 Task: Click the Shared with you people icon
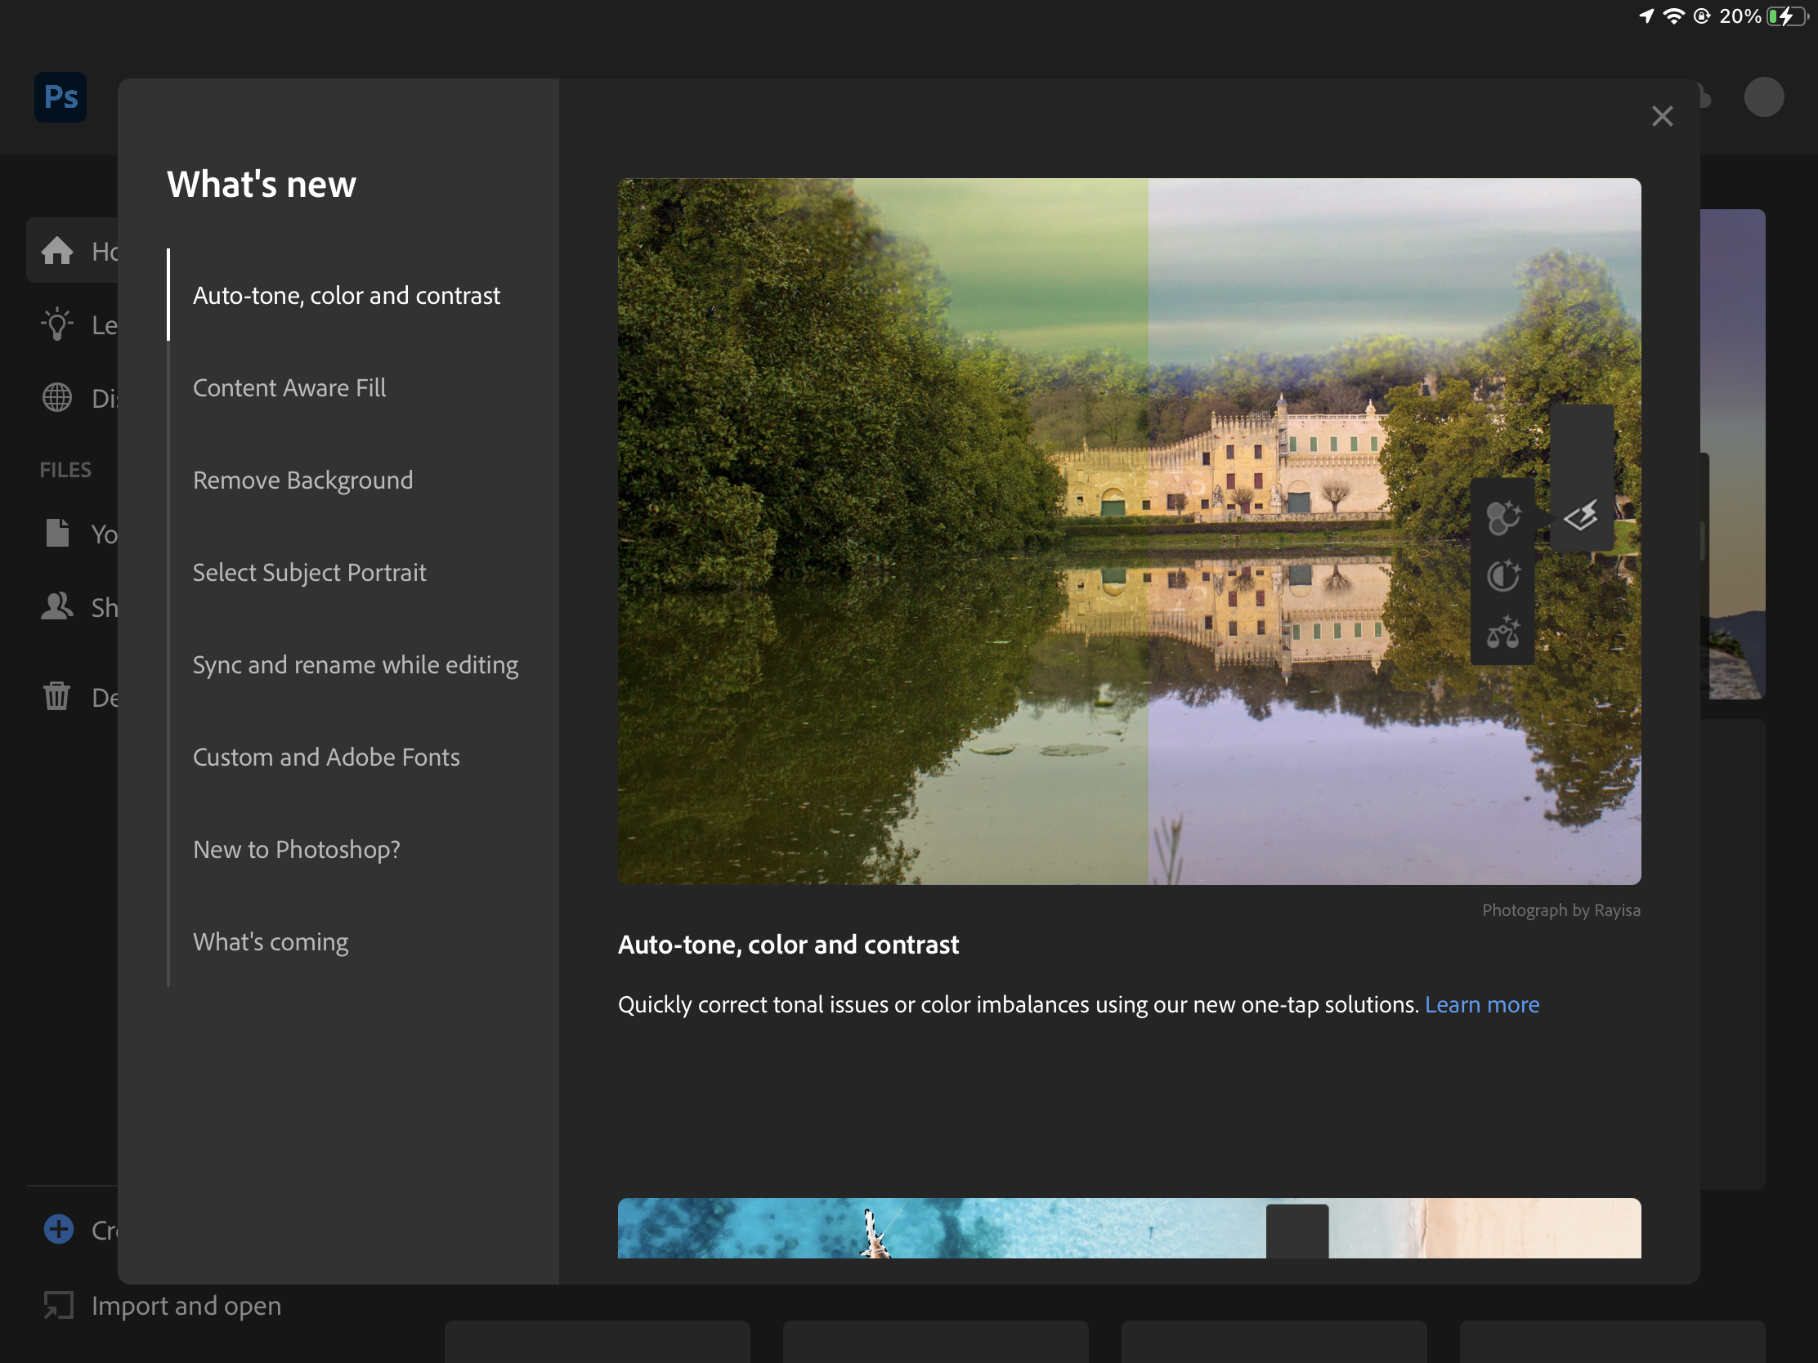coord(56,606)
